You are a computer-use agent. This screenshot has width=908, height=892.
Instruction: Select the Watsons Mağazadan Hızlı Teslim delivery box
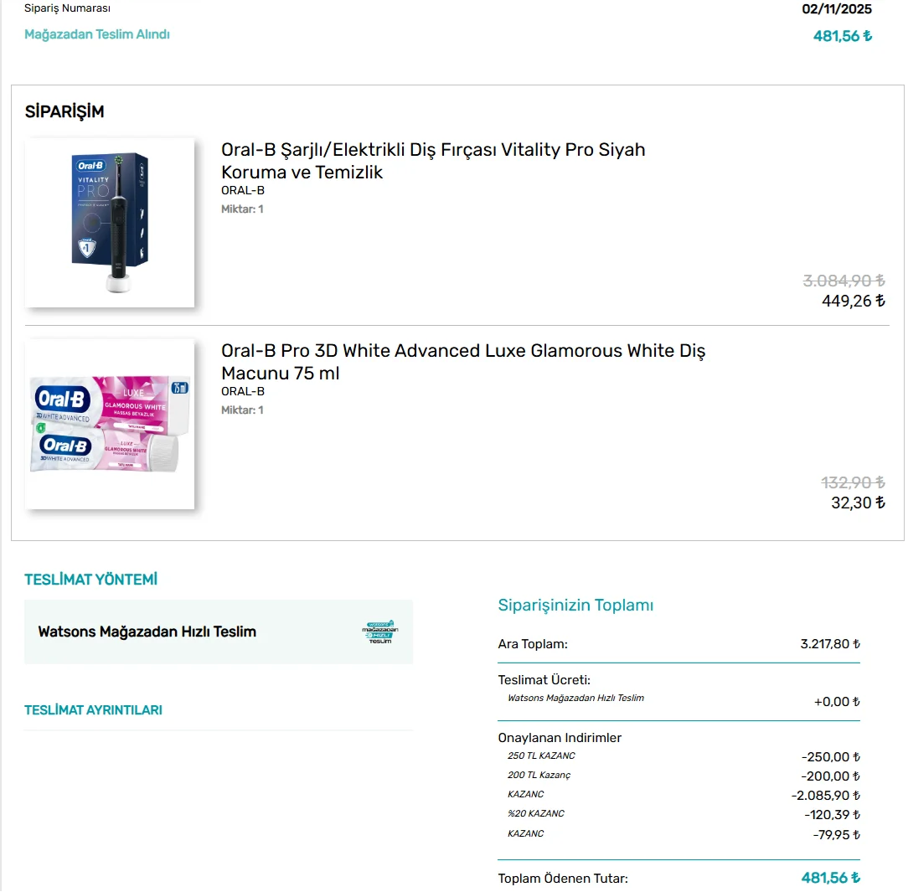click(219, 632)
